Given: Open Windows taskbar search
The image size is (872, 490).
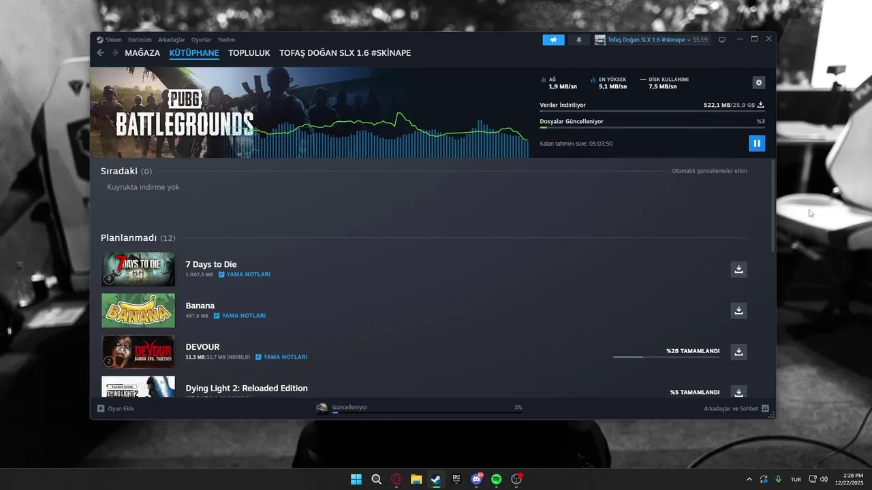Looking at the screenshot, I should pos(376,479).
